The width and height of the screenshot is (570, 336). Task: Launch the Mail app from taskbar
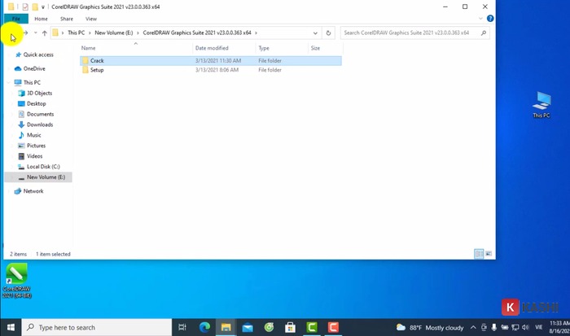click(248, 327)
